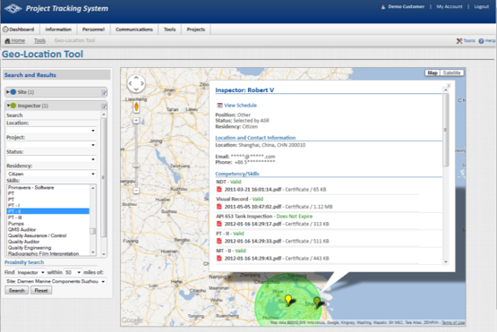Open the Visual Record certificate PDF icon
The image size is (497, 332).
pos(219,207)
